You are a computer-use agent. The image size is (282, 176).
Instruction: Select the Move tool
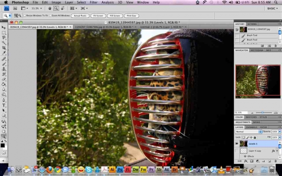pos(4,27)
